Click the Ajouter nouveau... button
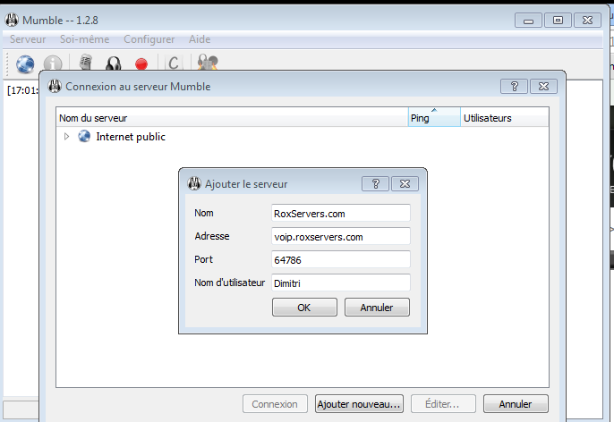Screen dimensions: 614x422 click(x=359, y=404)
